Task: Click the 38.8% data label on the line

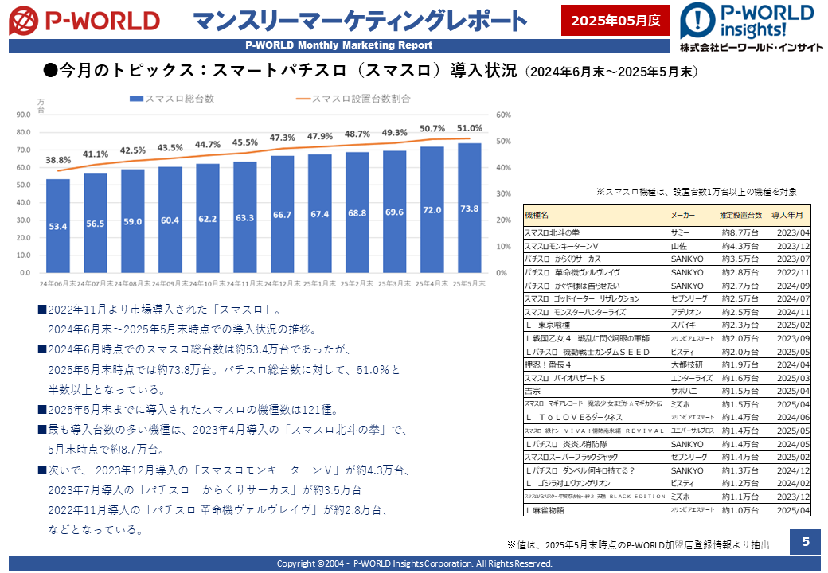Action: (58, 160)
